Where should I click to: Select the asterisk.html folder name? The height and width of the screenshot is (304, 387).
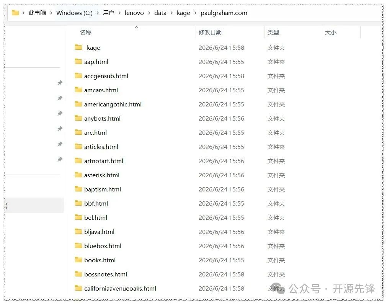point(102,175)
